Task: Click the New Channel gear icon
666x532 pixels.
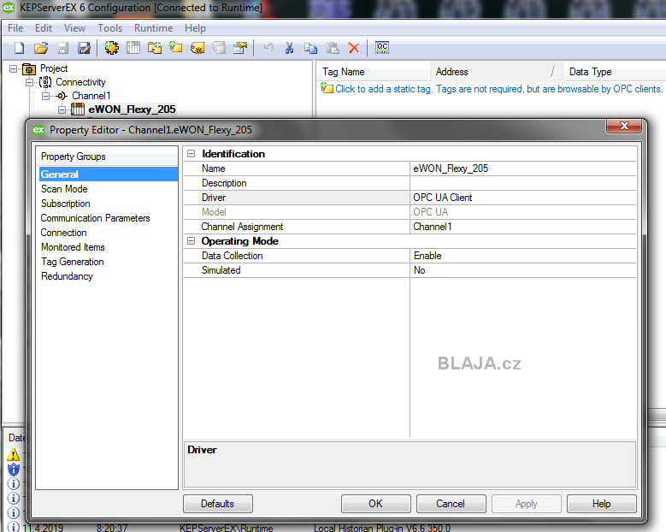Action: [x=112, y=48]
